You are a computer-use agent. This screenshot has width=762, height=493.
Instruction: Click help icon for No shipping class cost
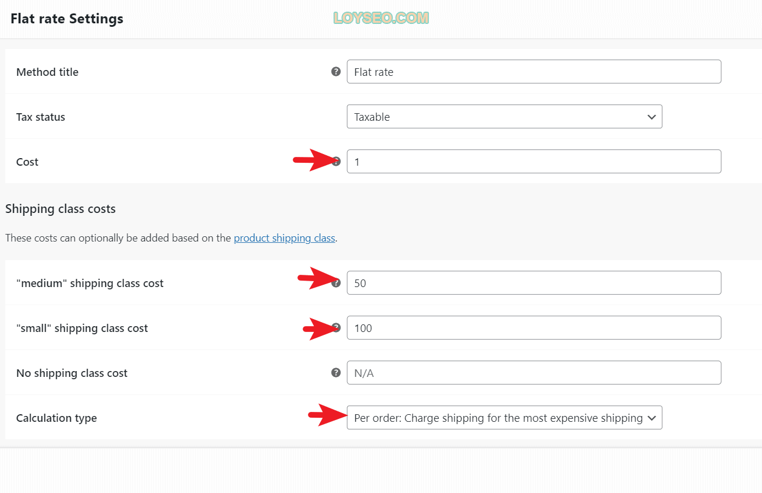tap(336, 372)
